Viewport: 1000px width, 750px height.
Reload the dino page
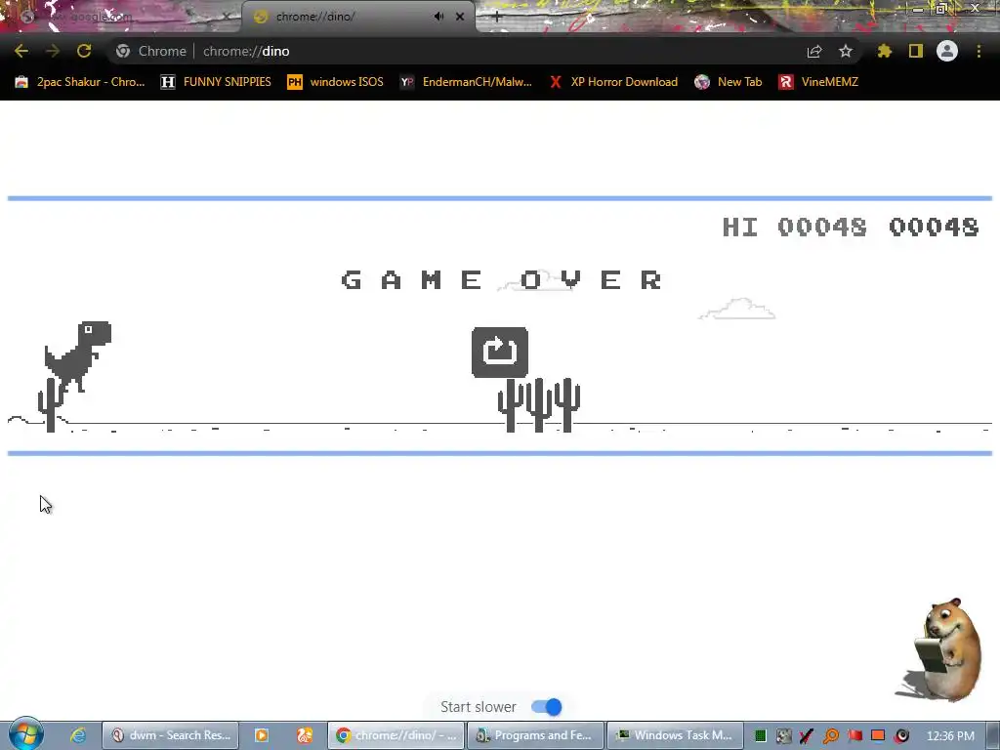84,51
